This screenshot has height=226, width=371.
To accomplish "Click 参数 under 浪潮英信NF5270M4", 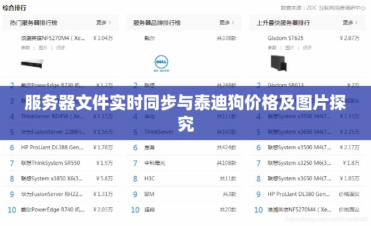I will [x=25, y=48].
